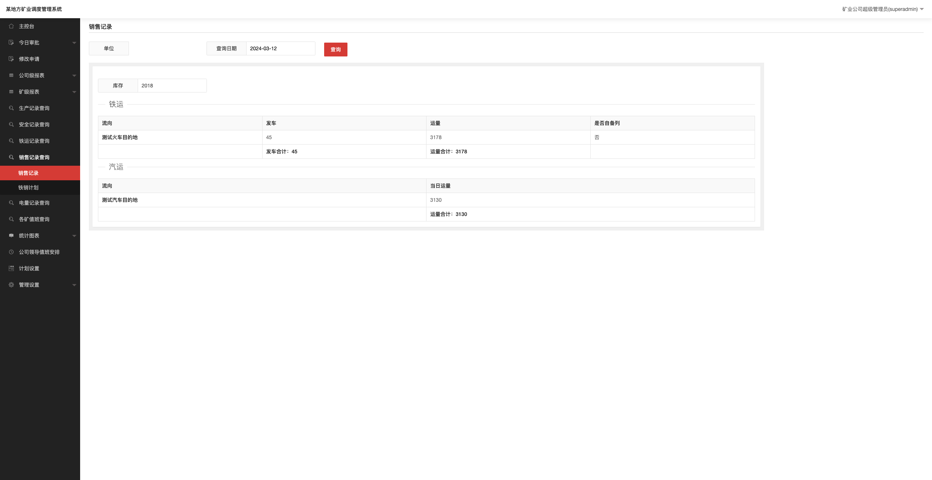Open 铁运记录查询 menu item

coord(40,141)
